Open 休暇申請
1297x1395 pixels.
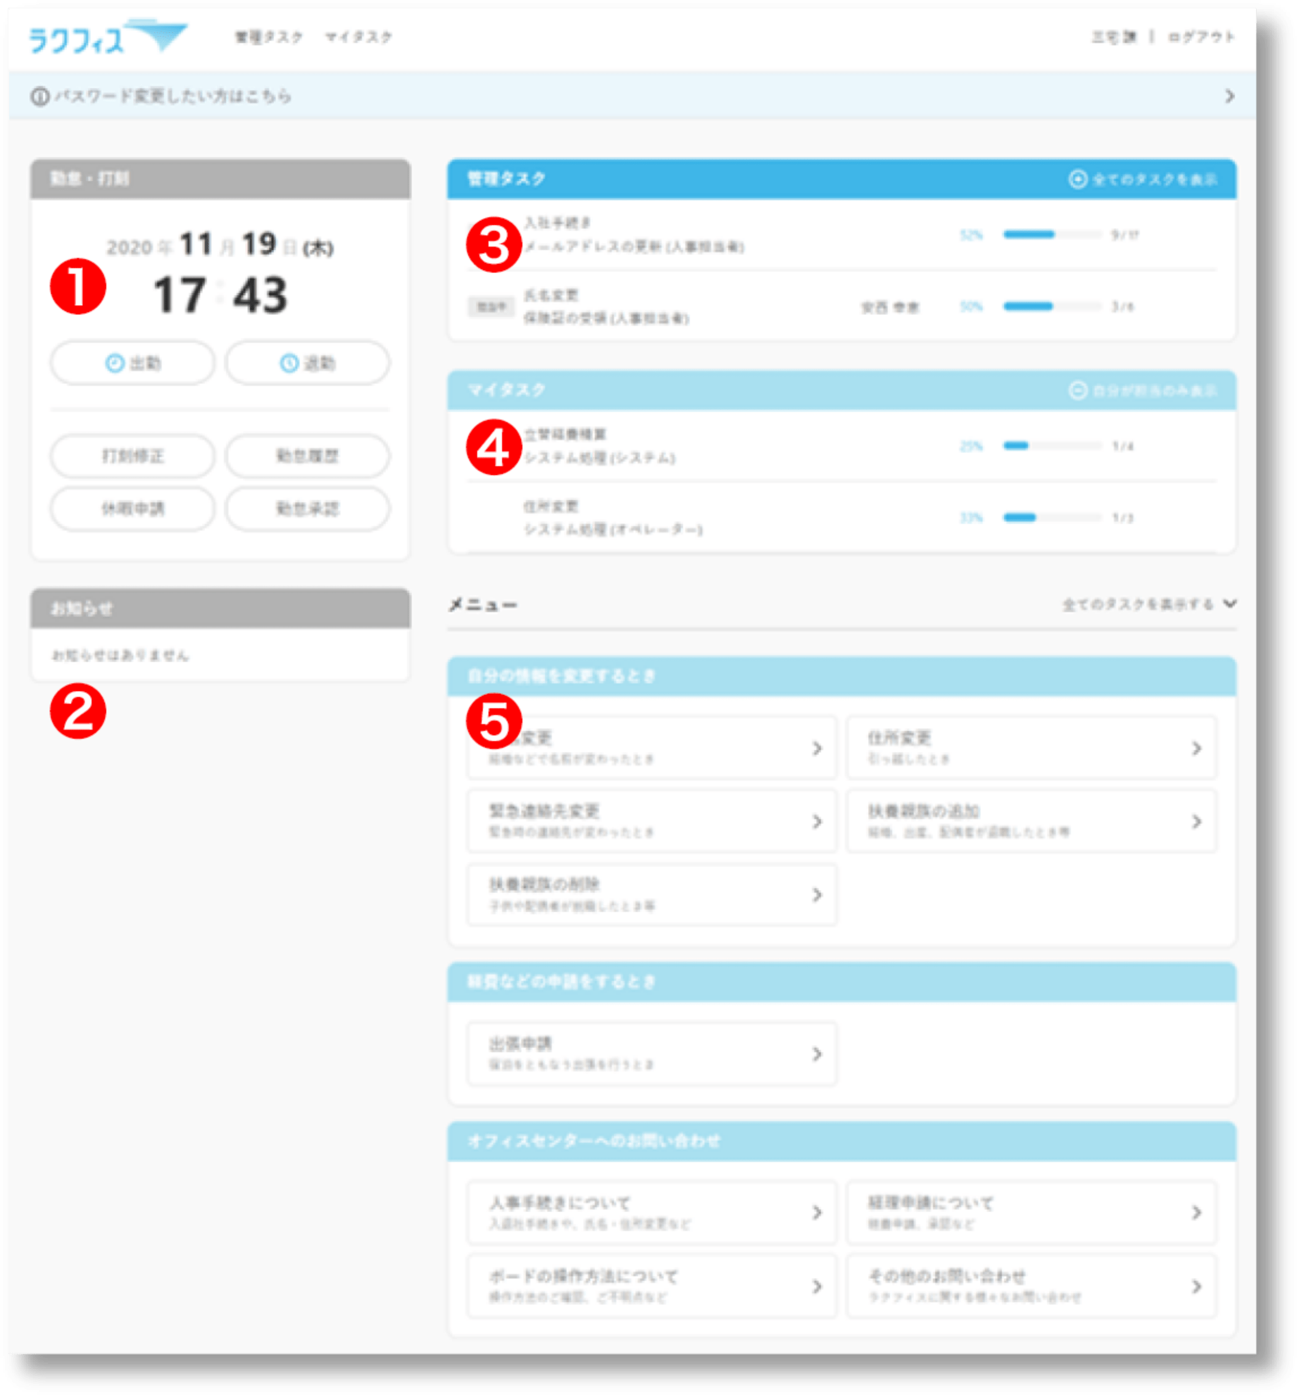pos(132,509)
